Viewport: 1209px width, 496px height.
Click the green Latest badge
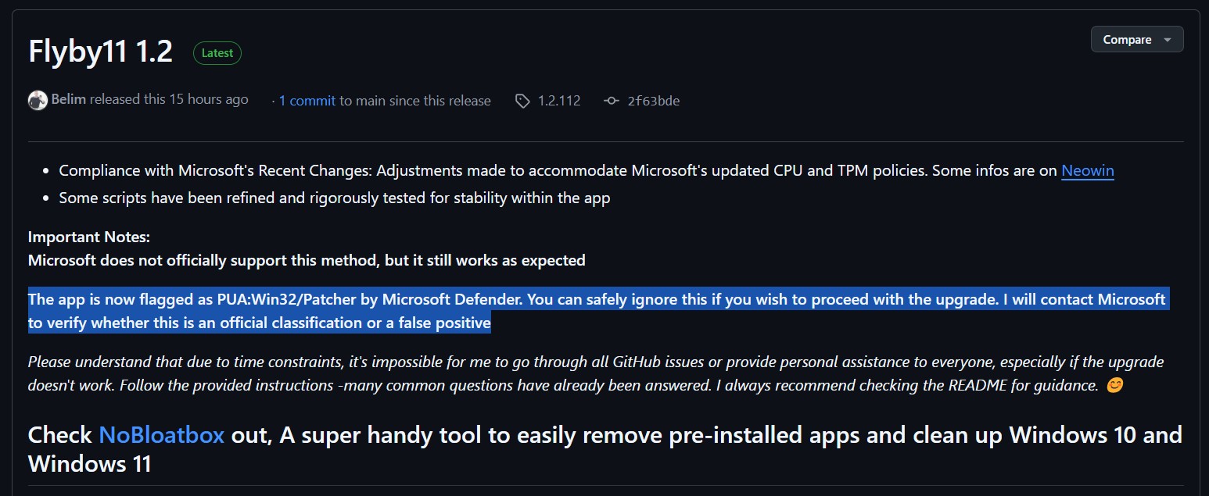[x=217, y=53]
